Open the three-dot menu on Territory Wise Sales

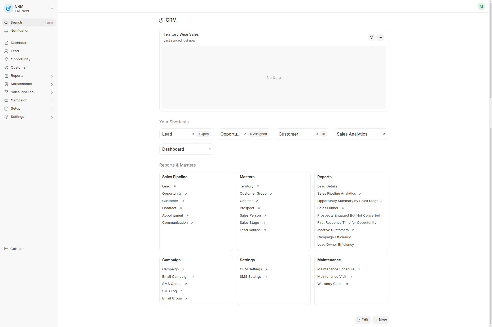pos(380,37)
